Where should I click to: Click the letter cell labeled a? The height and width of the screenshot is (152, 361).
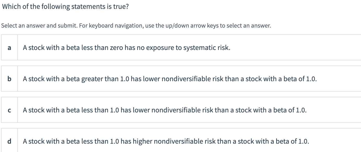9,48
